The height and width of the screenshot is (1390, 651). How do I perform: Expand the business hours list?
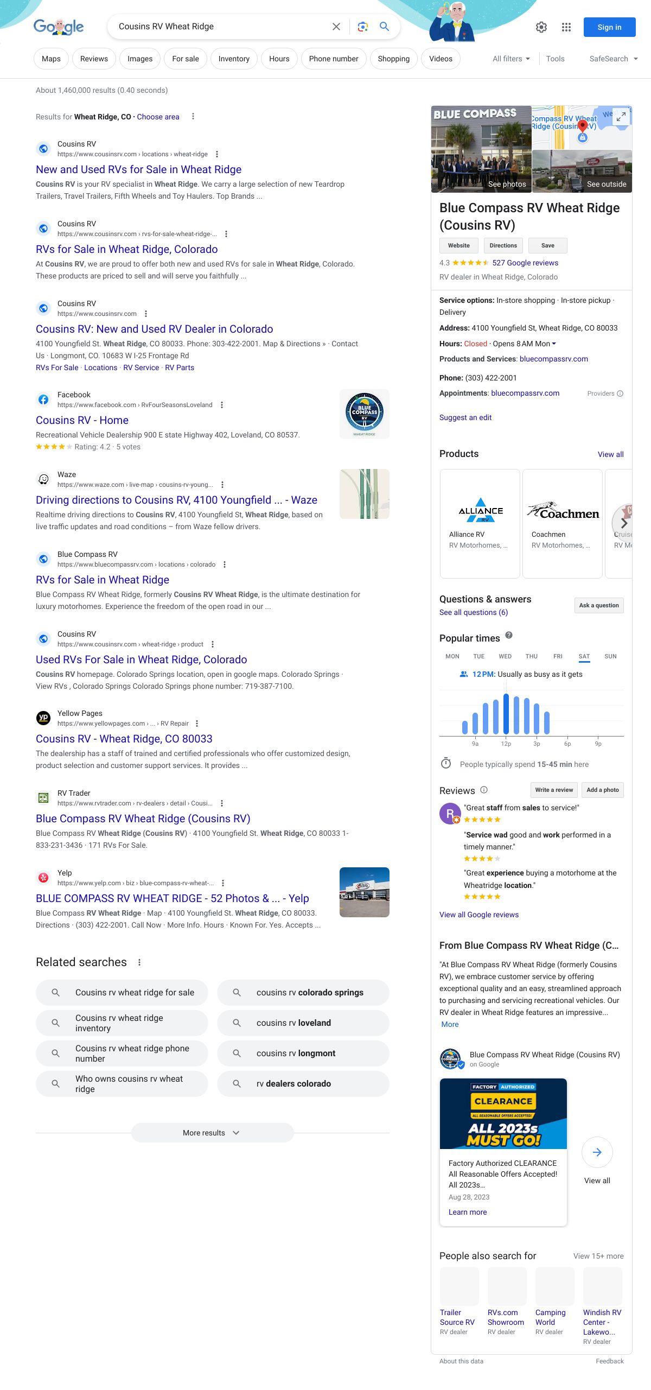click(553, 344)
